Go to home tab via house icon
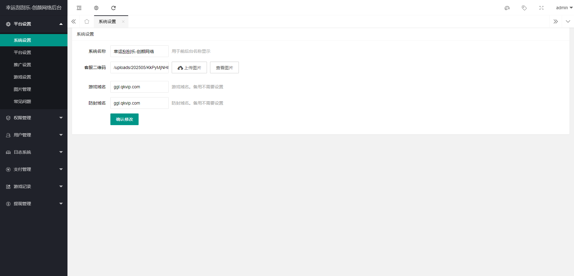Viewport: 574px width, 276px height. [87, 21]
